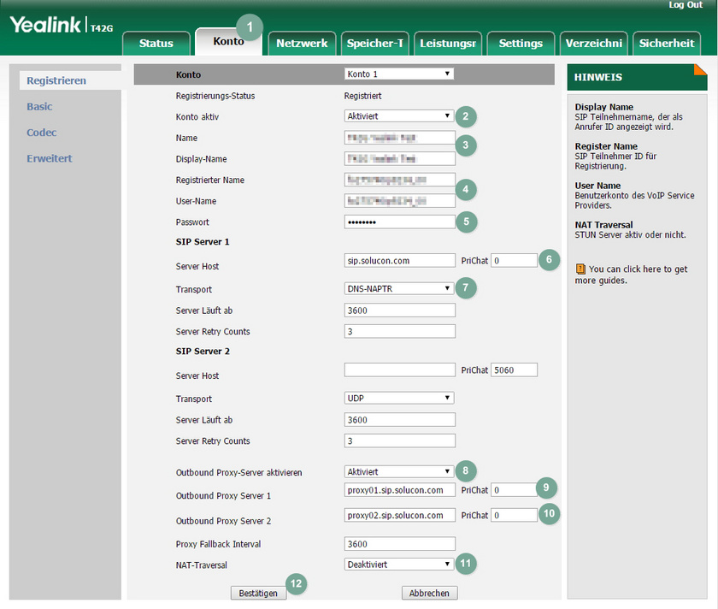Click the Passwort input field
This screenshot has width=718, height=609.
tap(399, 222)
